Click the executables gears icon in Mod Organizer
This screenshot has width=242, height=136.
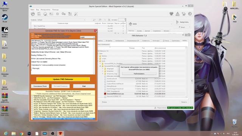[x=64, y=14]
